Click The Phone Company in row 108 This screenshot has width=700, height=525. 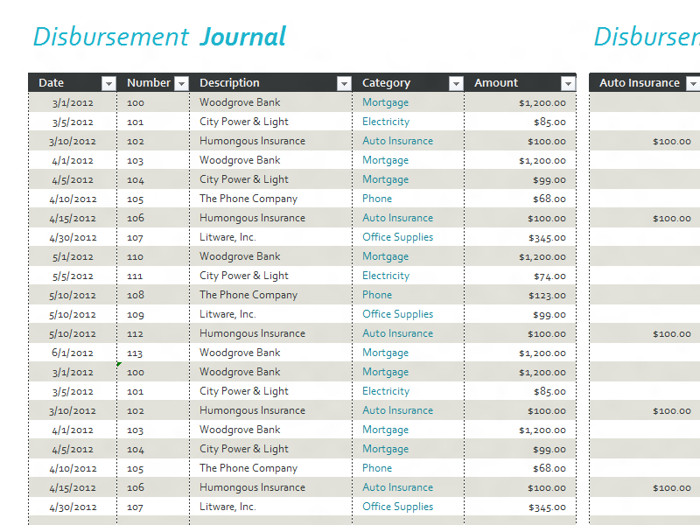pyautogui.click(x=248, y=295)
